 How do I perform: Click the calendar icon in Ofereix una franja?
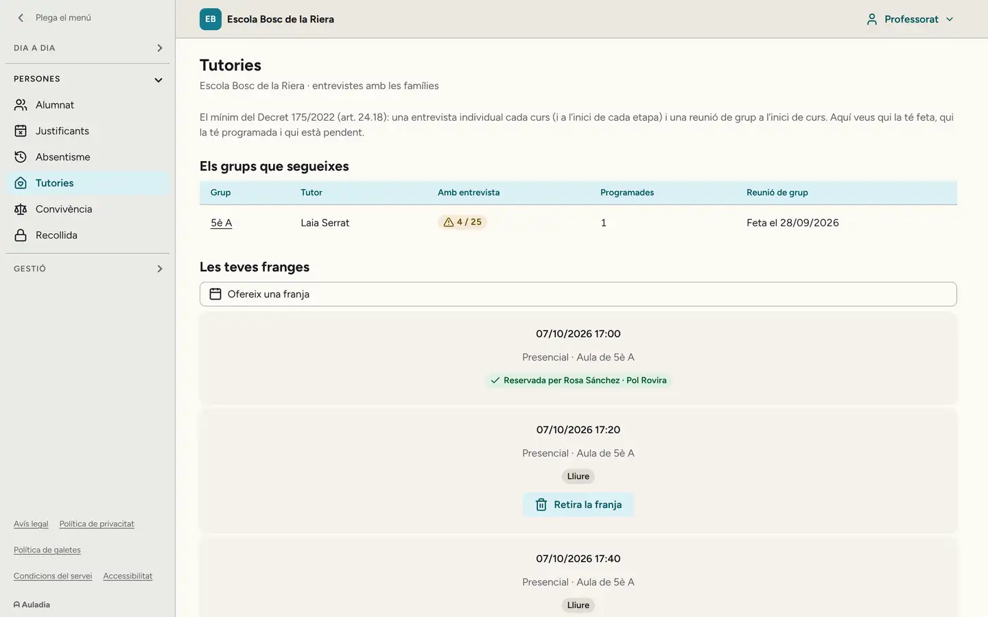click(x=215, y=294)
